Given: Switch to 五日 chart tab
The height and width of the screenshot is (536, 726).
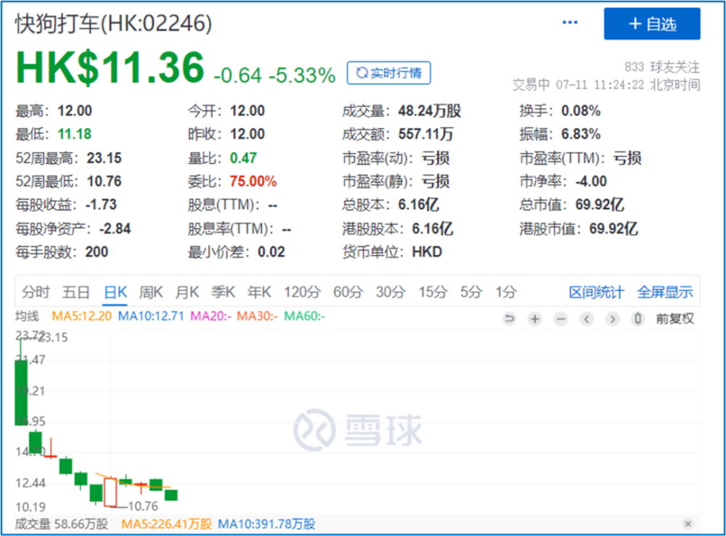Looking at the screenshot, I should pos(76,293).
